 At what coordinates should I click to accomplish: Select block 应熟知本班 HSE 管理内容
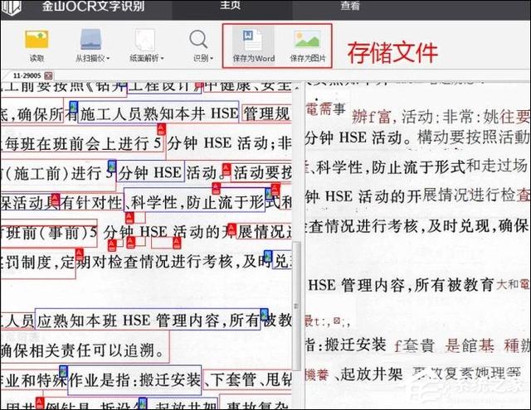148,320
